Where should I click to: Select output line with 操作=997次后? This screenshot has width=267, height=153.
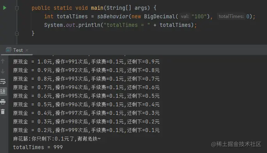[x=86, y=113]
